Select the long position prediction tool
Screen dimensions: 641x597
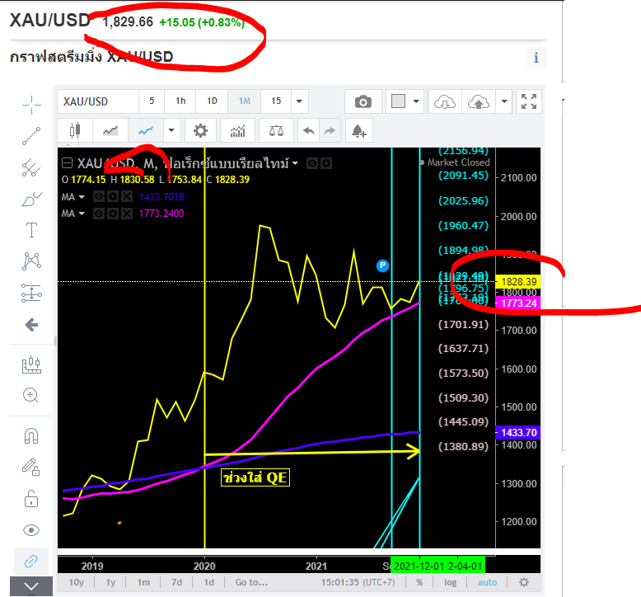(x=31, y=293)
